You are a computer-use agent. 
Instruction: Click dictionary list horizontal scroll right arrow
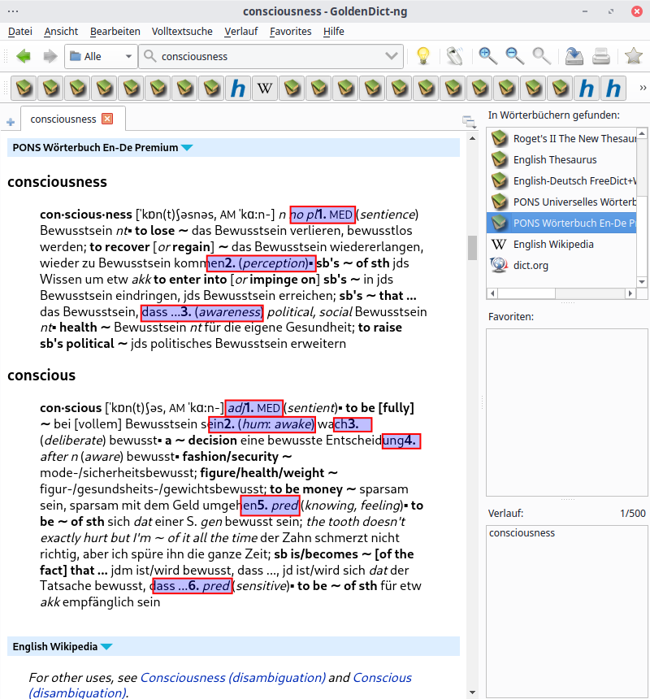(x=630, y=293)
